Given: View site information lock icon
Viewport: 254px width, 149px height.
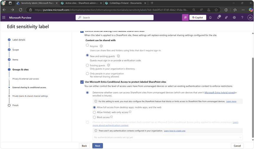Looking at the screenshot, I should [30, 10].
